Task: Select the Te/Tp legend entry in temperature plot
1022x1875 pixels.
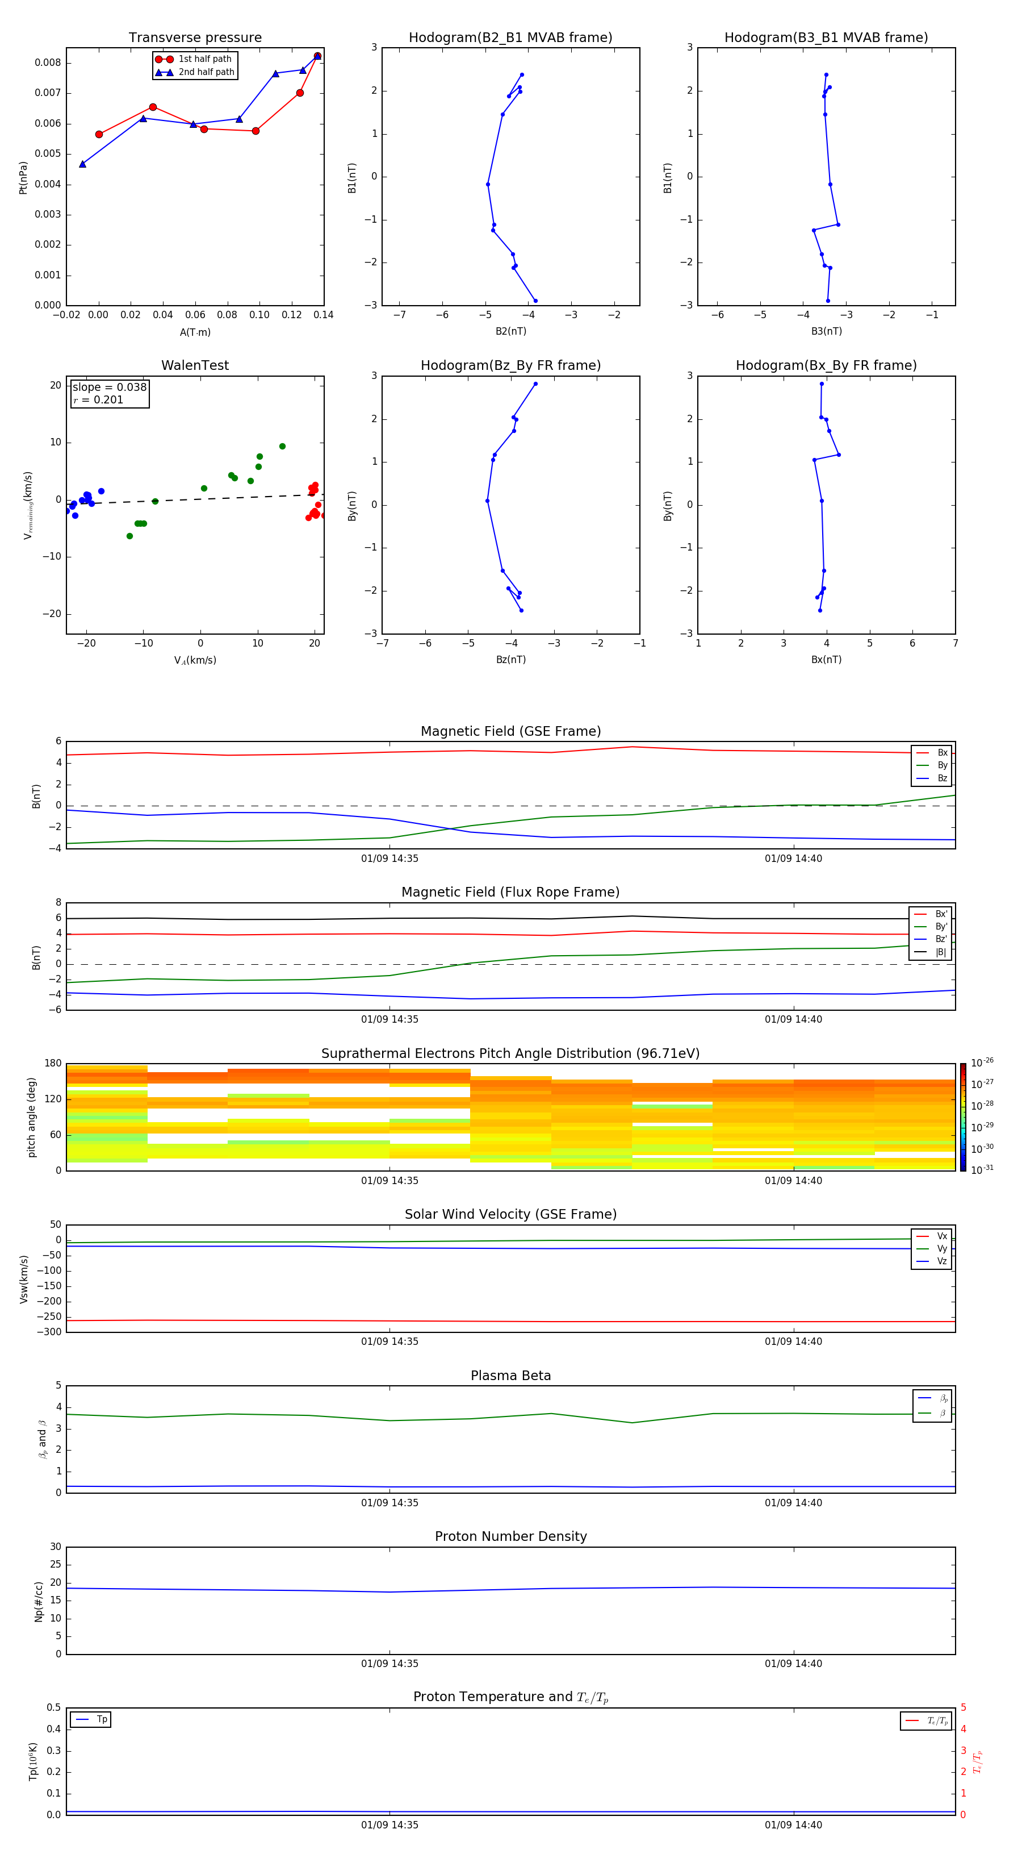Action: (926, 1720)
